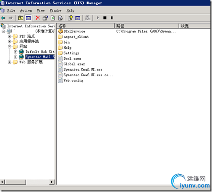Click the Up one level folder icon
212x192 pixels.
[21, 18]
